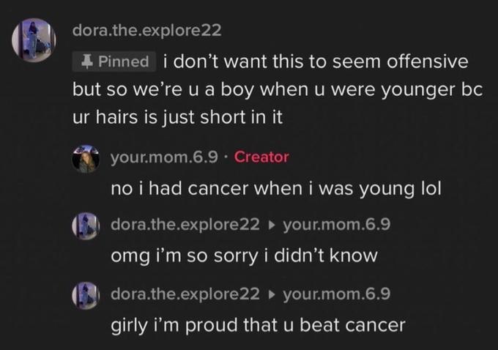The image size is (498, 350).
Task: Open your.mom.6.9 mention above 'girly i'm proud'
Action: pyautogui.click(x=337, y=294)
